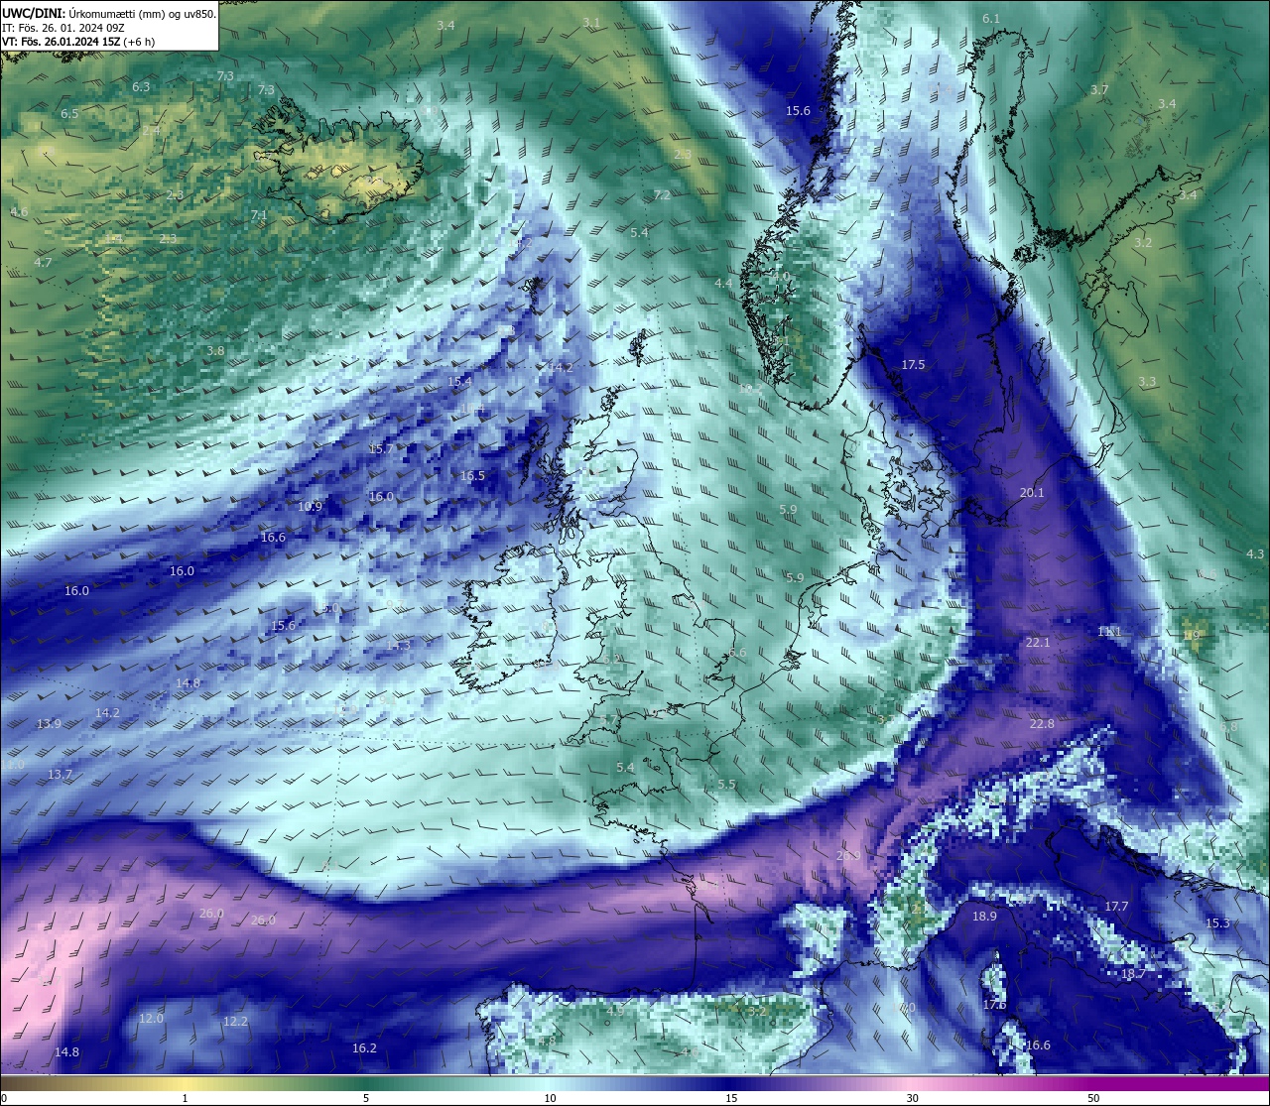The height and width of the screenshot is (1106, 1270).
Task: Click the 3.2 value label
Action: click(x=1143, y=243)
